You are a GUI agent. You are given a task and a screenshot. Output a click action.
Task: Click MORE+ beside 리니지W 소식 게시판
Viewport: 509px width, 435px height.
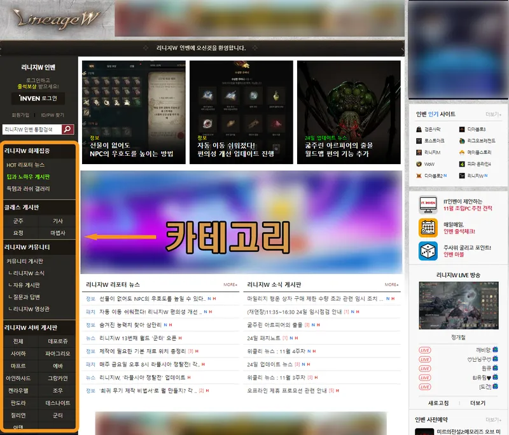pyautogui.click(x=391, y=284)
